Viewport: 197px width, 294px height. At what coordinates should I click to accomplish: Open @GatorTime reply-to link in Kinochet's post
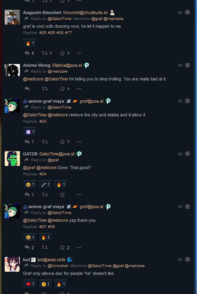tap(59, 19)
